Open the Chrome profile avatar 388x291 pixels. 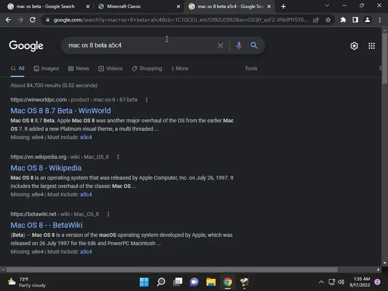pyautogui.click(x=368, y=20)
